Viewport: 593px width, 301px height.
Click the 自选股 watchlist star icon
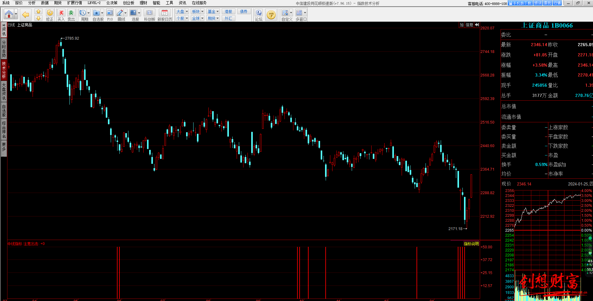pyautogui.click(x=96, y=13)
